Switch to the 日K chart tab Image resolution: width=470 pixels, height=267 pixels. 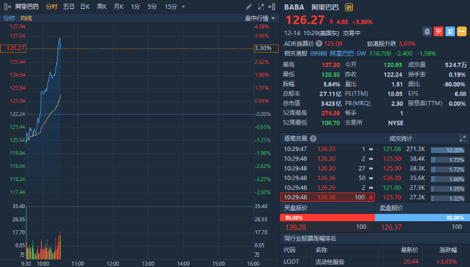click(85, 6)
